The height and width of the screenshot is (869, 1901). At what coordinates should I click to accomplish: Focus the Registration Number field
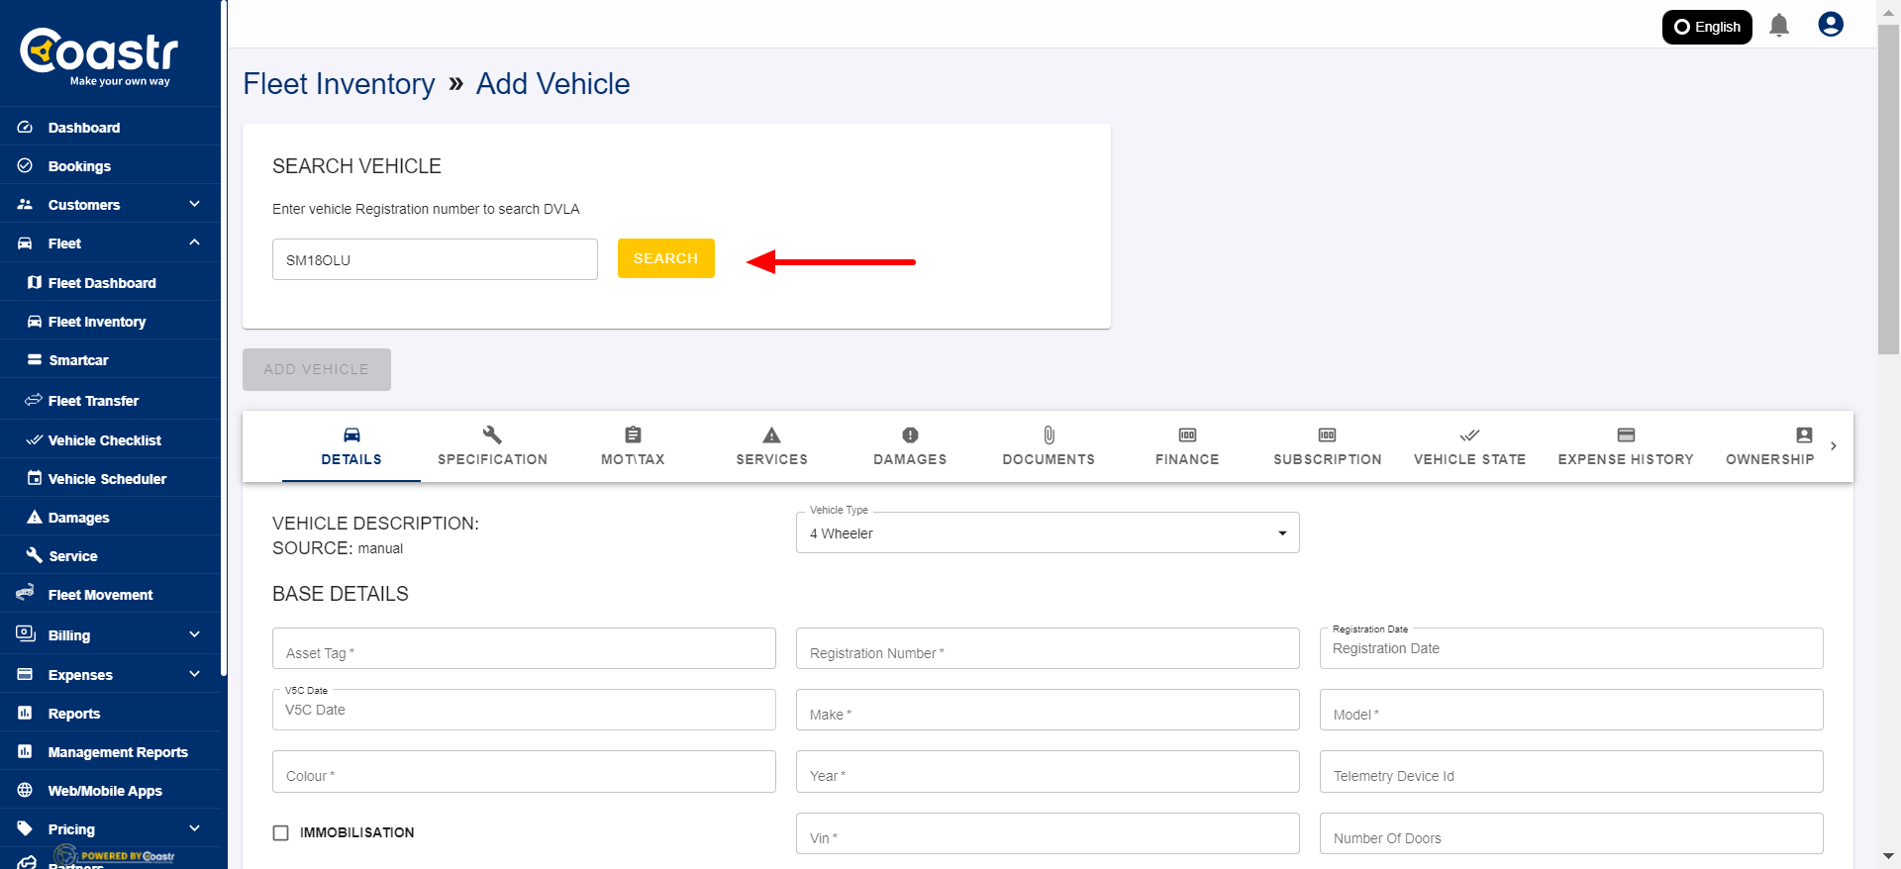1048,648
